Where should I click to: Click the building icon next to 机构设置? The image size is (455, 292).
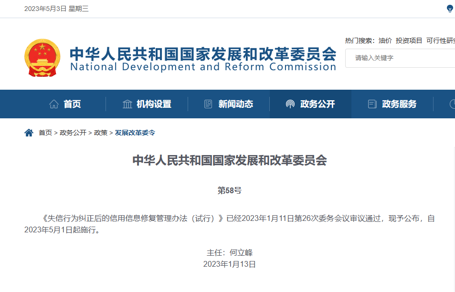click(127, 104)
